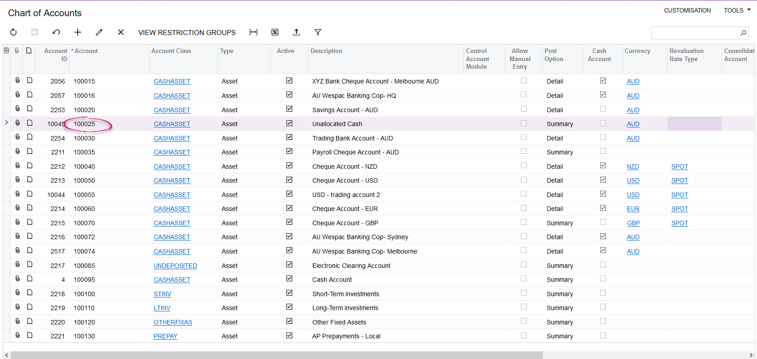Click the Undo/Cancel changes icon
757x359 pixels.
point(56,32)
